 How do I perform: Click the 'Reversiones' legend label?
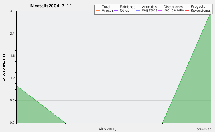201,10
